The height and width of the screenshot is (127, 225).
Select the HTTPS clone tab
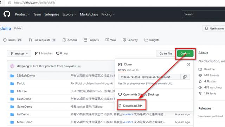pyautogui.click(x=122, y=70)
